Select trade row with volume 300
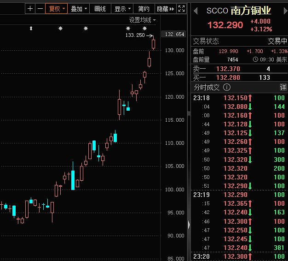Image resolution: width=288 pixels, height=261 pixels. point(239,160)
